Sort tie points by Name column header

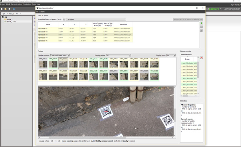click(48, 24)
